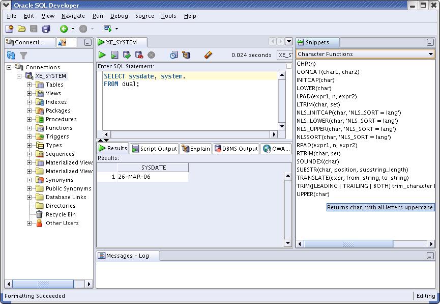Screen dimensions: 440x304
Task: Expand the Database Links node
Action: [x=29, y=197]
